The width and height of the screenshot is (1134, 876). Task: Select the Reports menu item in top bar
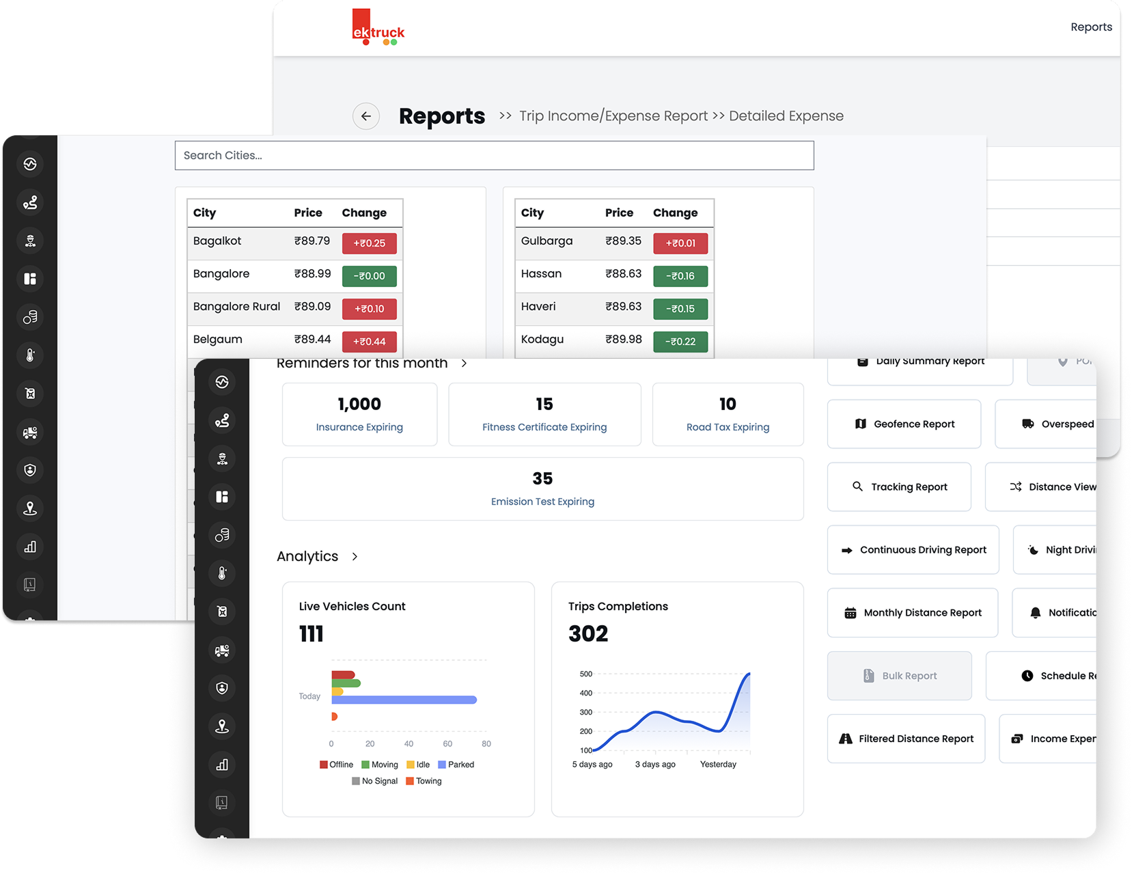(1091, 27)
